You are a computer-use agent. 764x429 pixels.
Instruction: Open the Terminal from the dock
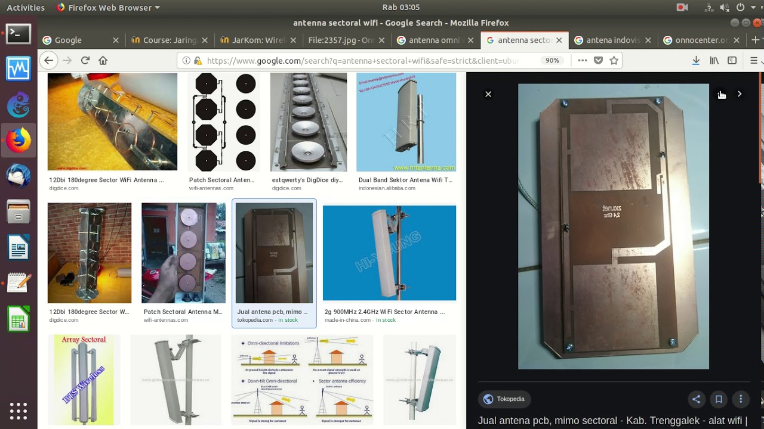(x=19, y=33)
